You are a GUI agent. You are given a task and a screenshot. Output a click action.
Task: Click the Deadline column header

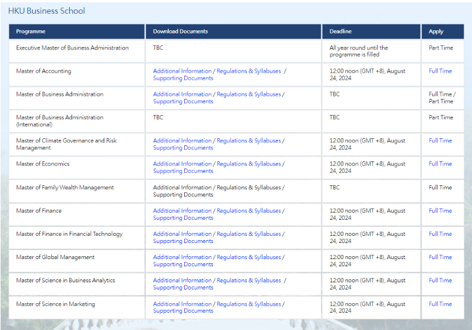pos(341,32)
